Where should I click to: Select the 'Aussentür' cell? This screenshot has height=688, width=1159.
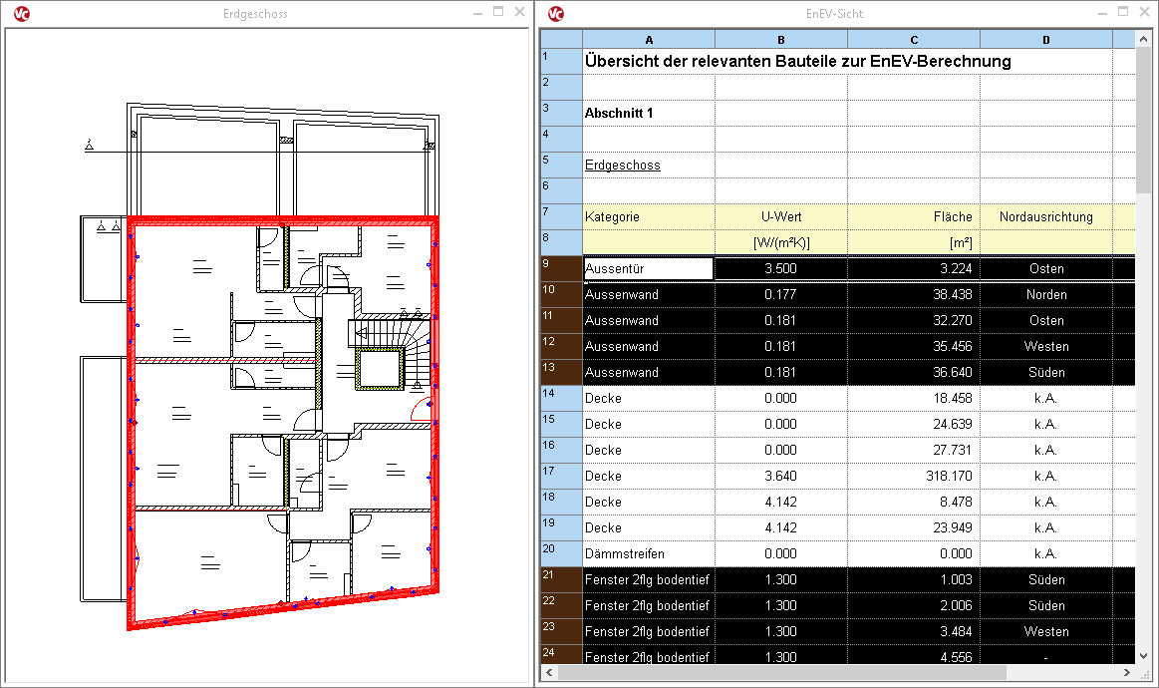coord(649,268)
